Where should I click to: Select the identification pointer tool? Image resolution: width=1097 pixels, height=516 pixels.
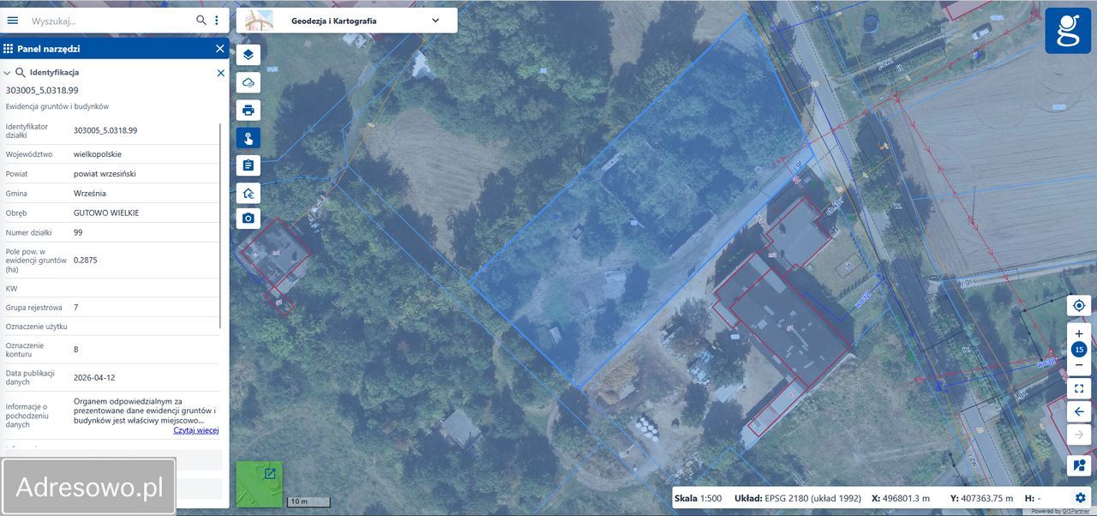[x=249, y=138]
